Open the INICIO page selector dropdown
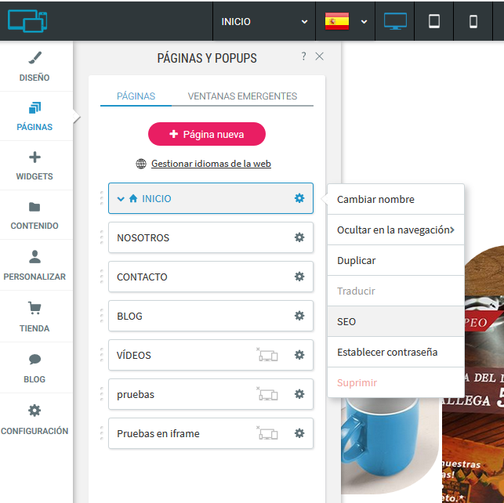 [x=264, y=21]
